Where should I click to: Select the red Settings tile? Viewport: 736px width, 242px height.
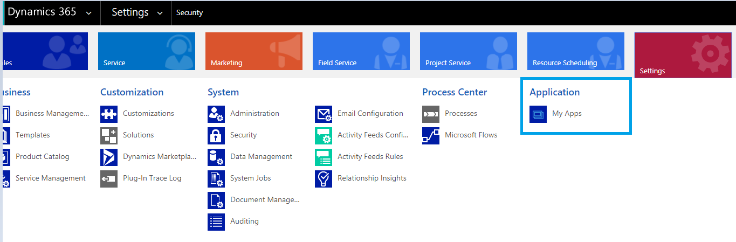coord(683,55)
